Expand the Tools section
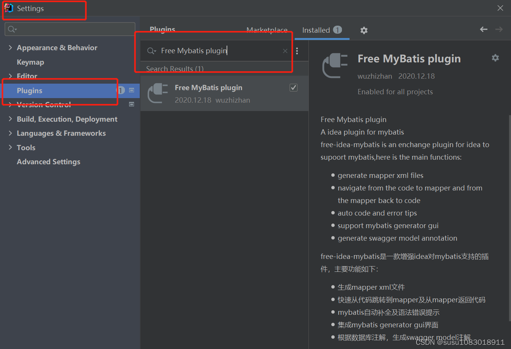 point(10,148)
